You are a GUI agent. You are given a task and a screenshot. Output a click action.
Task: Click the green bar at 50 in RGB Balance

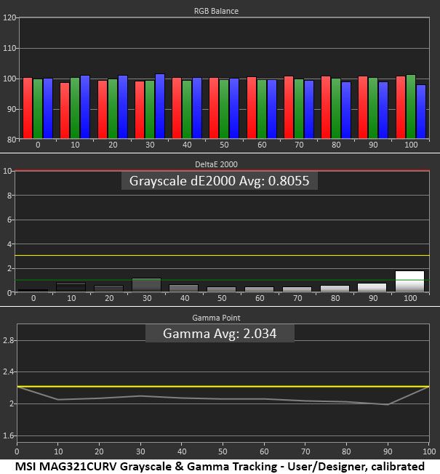(224, 109)
